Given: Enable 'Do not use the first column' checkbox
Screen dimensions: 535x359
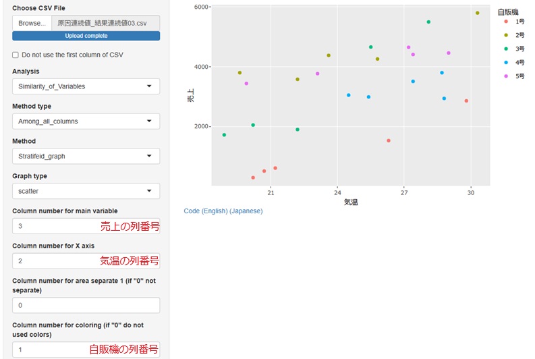Looking at the screenshot, I should (16, 55).
